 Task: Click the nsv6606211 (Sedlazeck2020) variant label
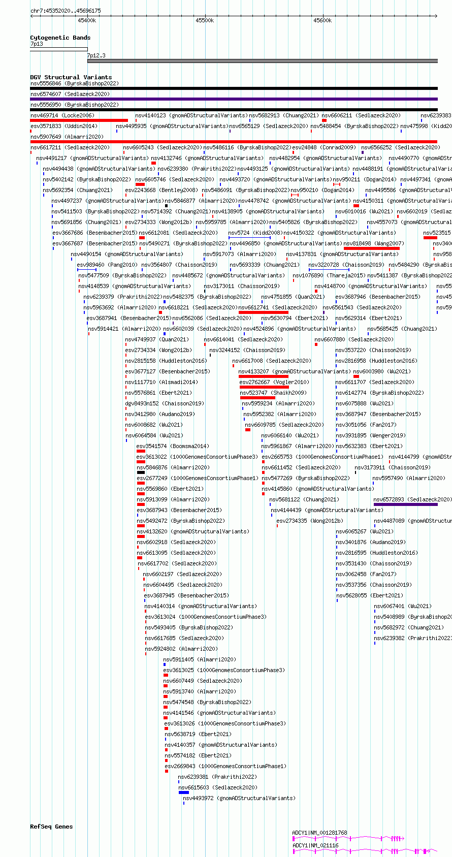[361, 115]
